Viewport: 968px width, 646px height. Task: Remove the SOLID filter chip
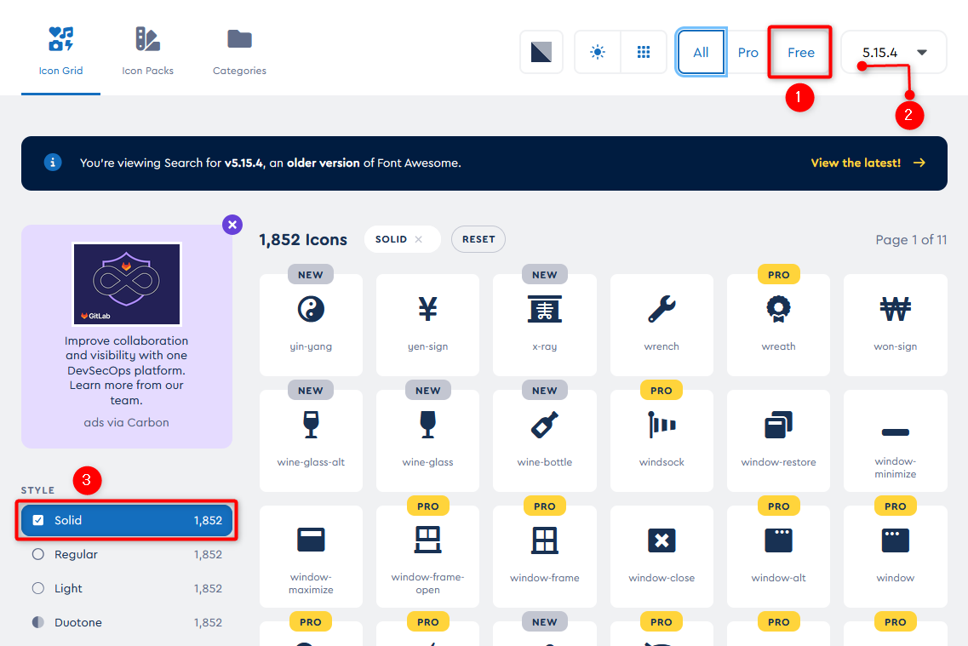[x=419, y=239]
